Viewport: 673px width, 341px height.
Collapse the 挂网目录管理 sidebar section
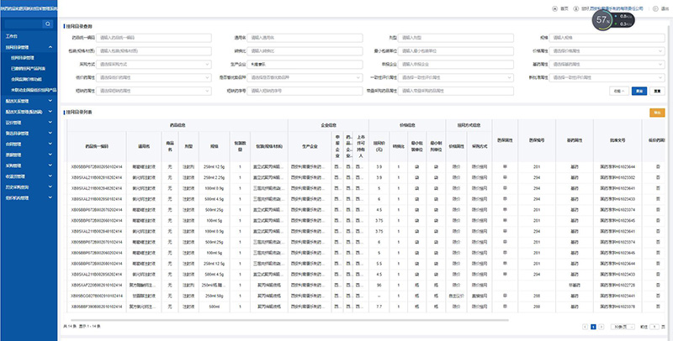pos(50,47)
